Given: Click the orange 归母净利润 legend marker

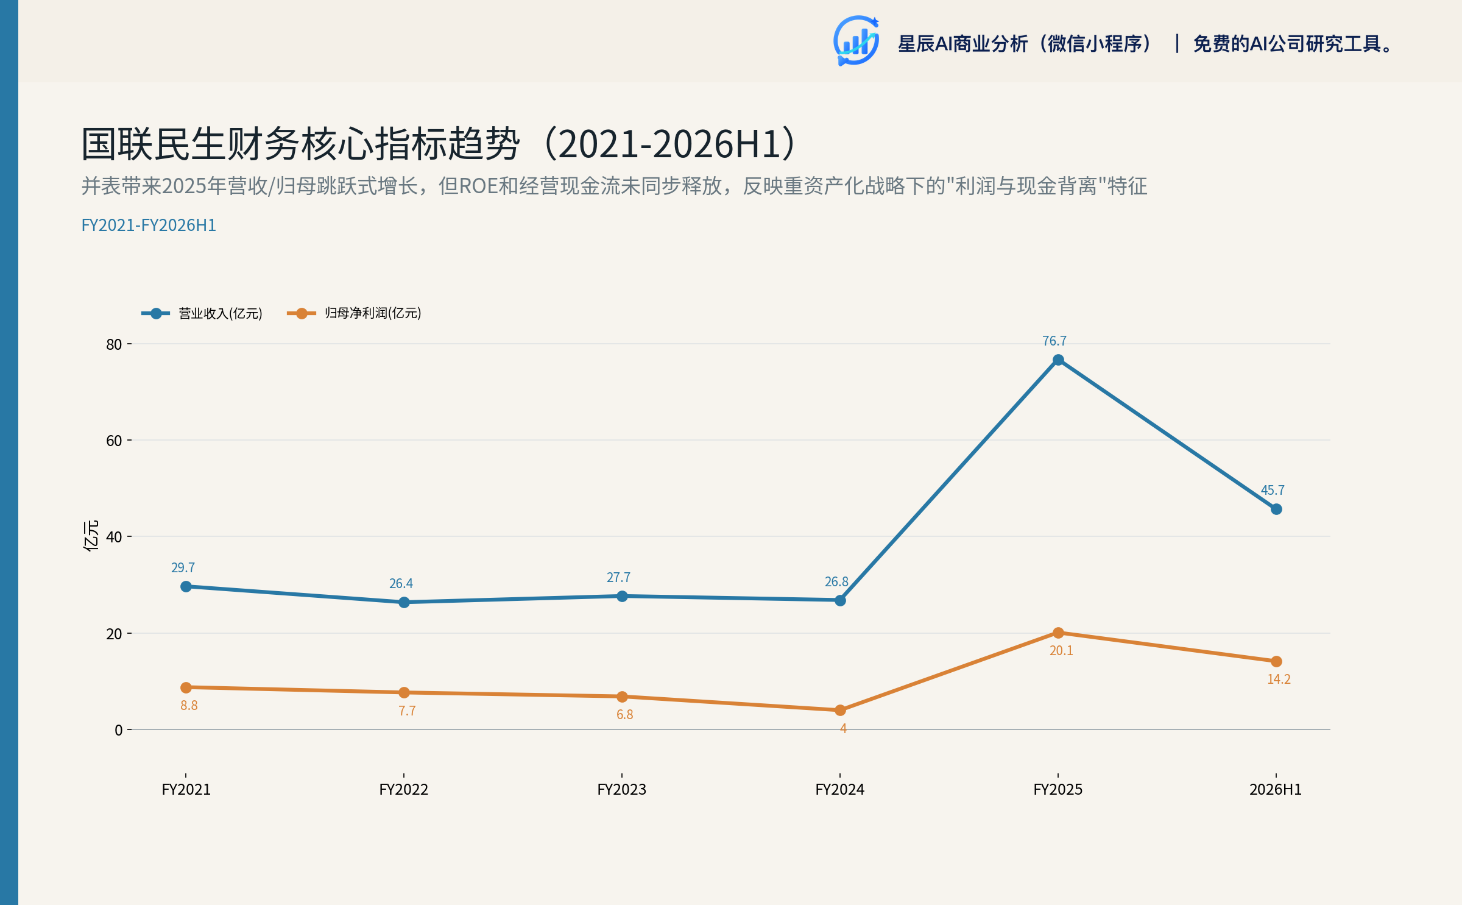Looking at the screenshot, I should click(302, 313).
